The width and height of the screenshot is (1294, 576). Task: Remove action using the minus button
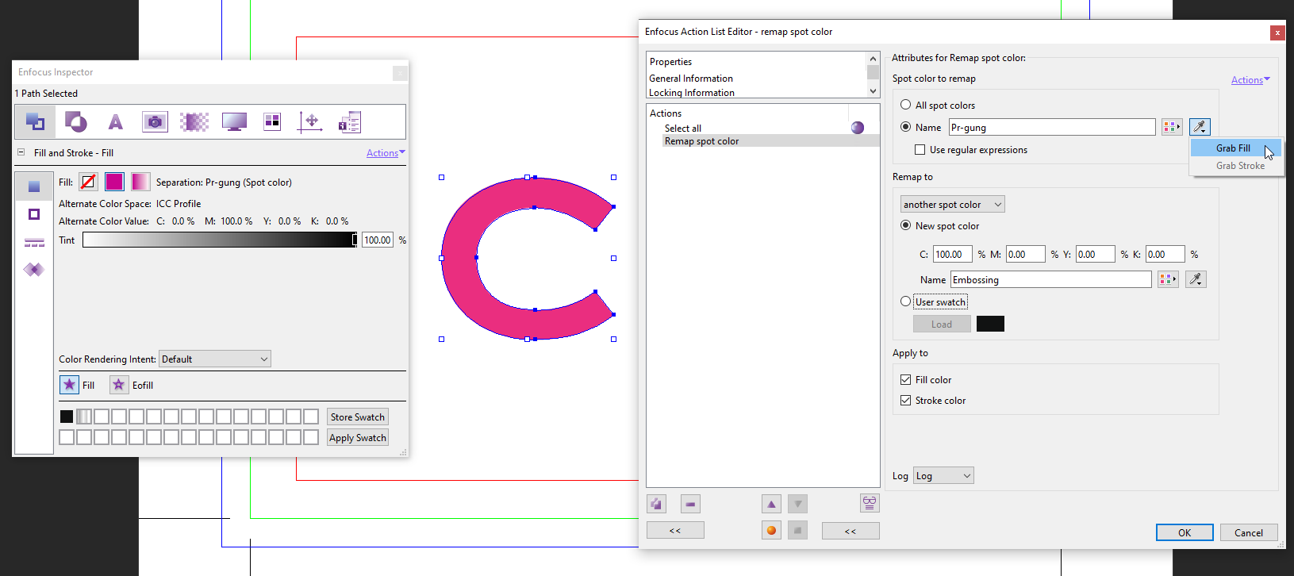click(690, 504)
